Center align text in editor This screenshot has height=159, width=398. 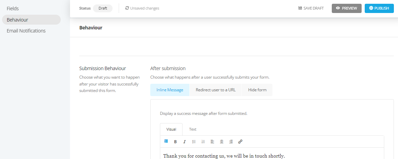pos(222,142)
